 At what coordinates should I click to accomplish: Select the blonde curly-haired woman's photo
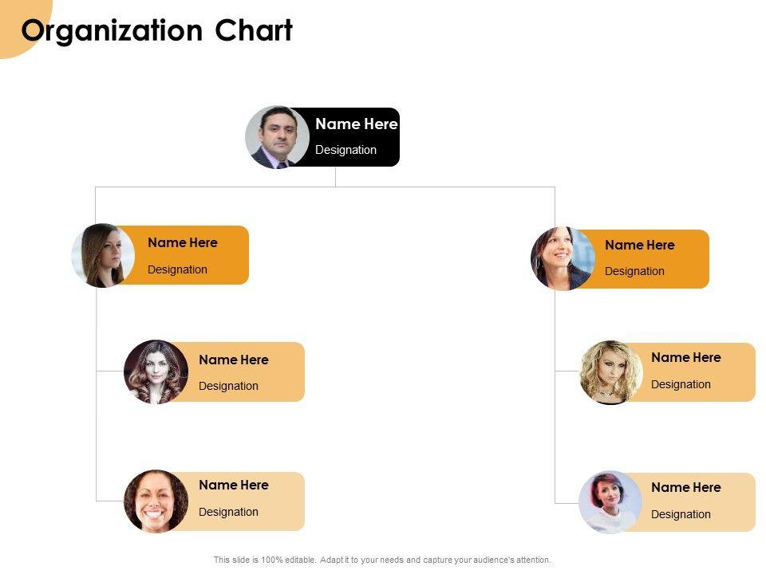point(610,372)
